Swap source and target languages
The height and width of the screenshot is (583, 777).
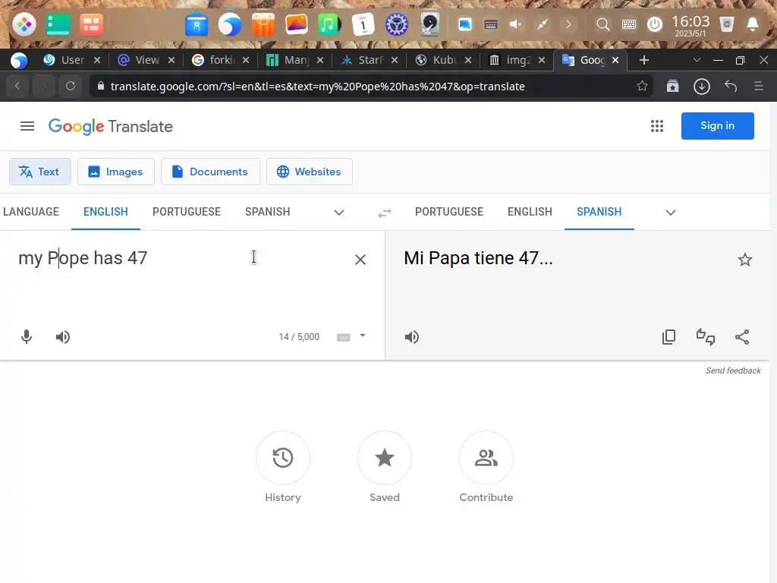point(385,213)
